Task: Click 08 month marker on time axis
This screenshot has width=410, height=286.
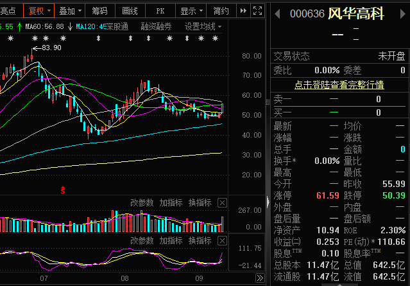Action: pos(124,278)
